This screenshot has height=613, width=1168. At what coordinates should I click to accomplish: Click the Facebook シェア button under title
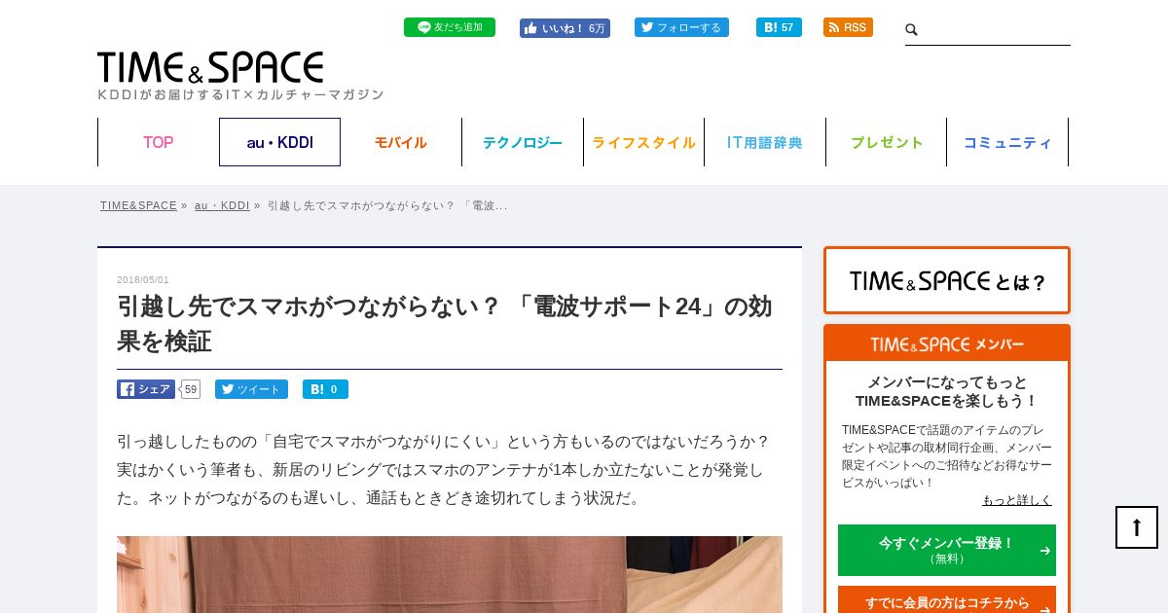(x=146, y=389)
